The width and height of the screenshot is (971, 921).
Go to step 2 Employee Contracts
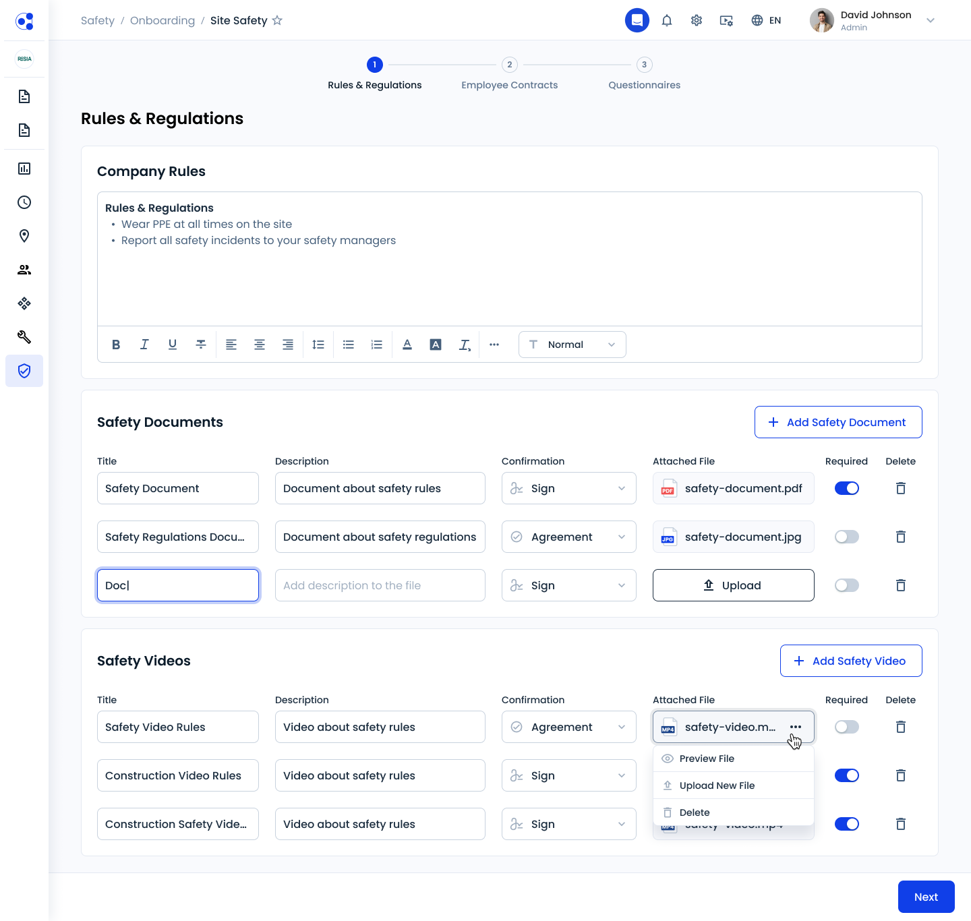coord(510,74)
